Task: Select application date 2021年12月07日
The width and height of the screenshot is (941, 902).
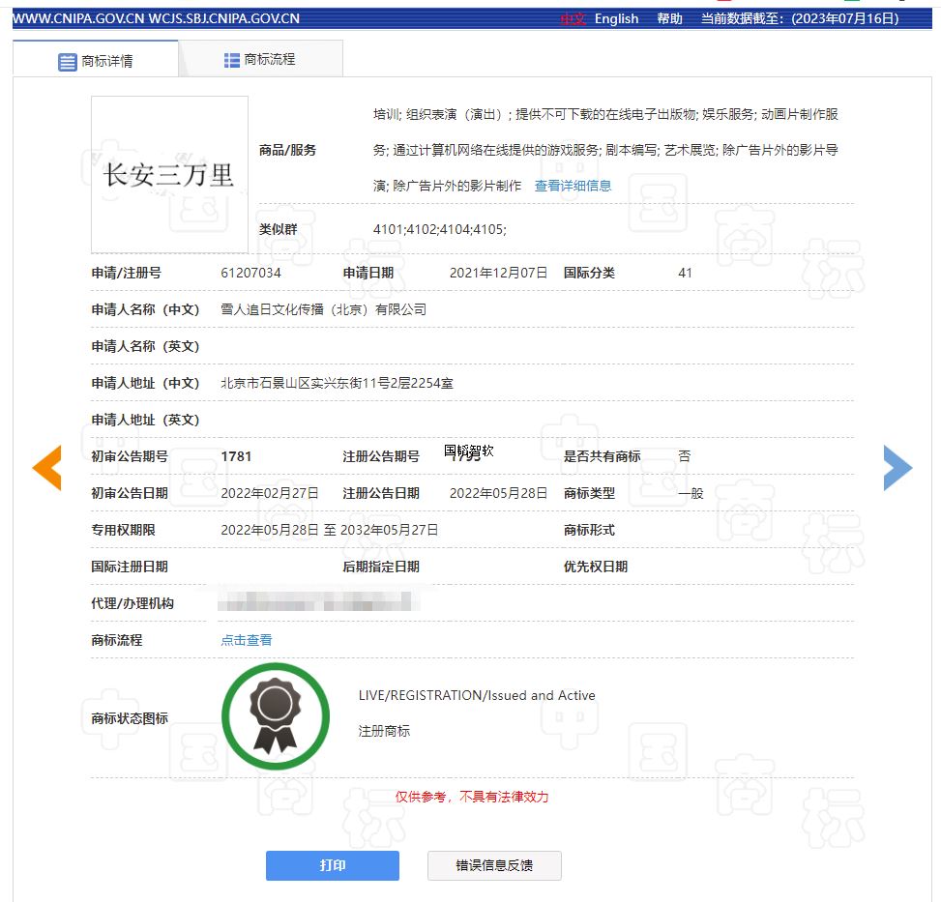Action: (x=498, y=273)
